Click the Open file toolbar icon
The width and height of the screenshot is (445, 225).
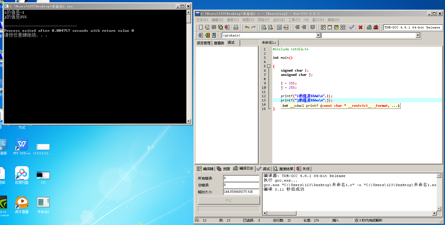pyautogui.click(x=207, y=27)
